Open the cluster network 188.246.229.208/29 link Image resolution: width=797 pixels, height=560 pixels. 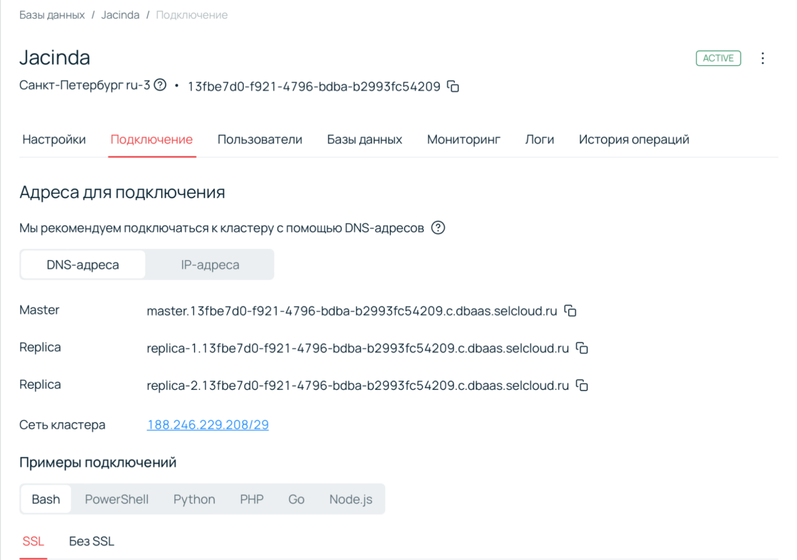[x=208, y=425]
